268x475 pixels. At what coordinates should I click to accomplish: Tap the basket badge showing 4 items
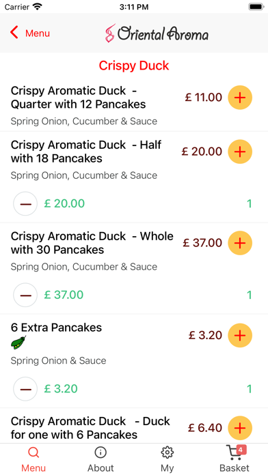pyautogui.click(x=241, y=450)
